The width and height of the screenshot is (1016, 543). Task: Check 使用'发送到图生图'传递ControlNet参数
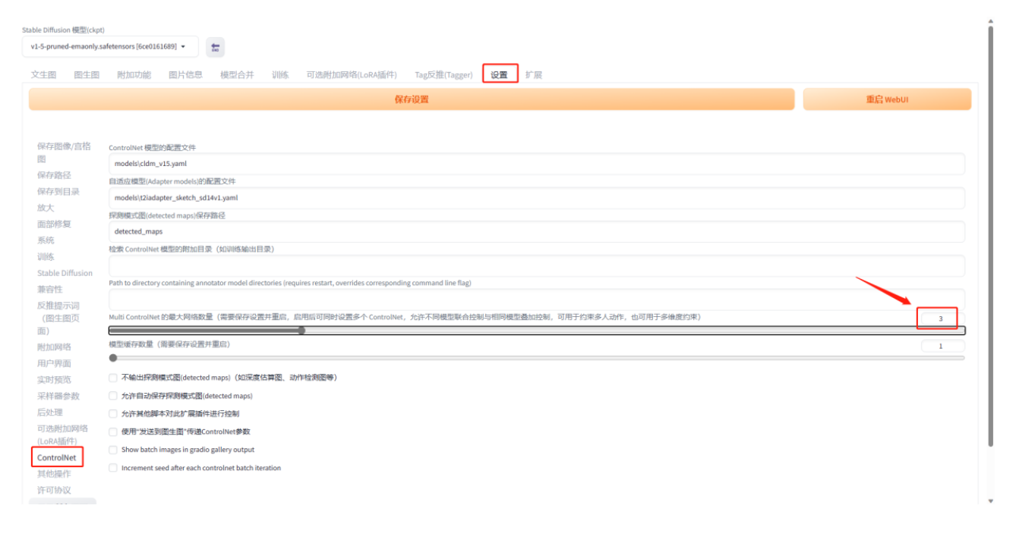click(x=112, y=432)
